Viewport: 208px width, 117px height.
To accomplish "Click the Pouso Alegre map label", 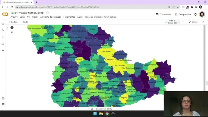I will 86,94.
